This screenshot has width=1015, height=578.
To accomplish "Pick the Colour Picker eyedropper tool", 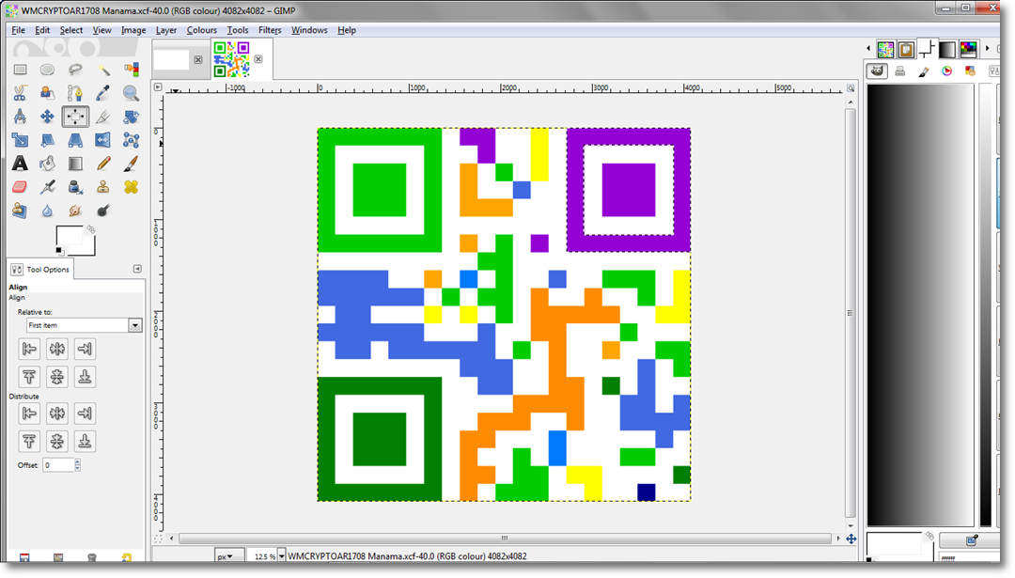I will click(103, 93).
